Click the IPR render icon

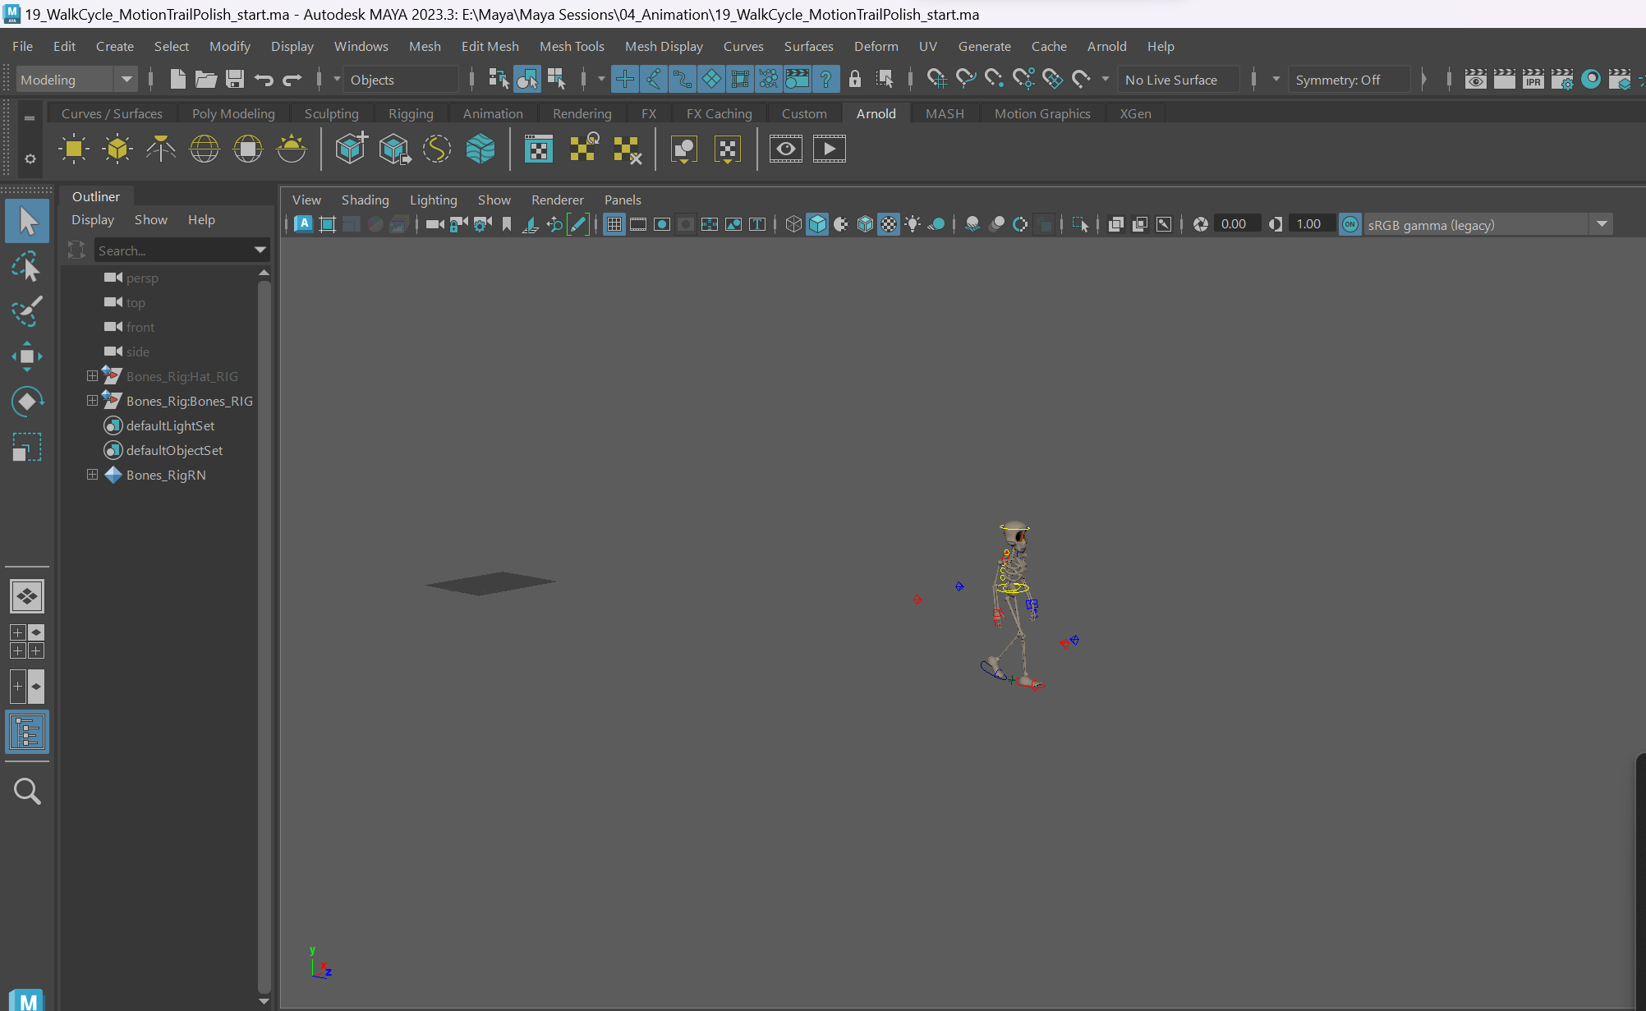1533,80
